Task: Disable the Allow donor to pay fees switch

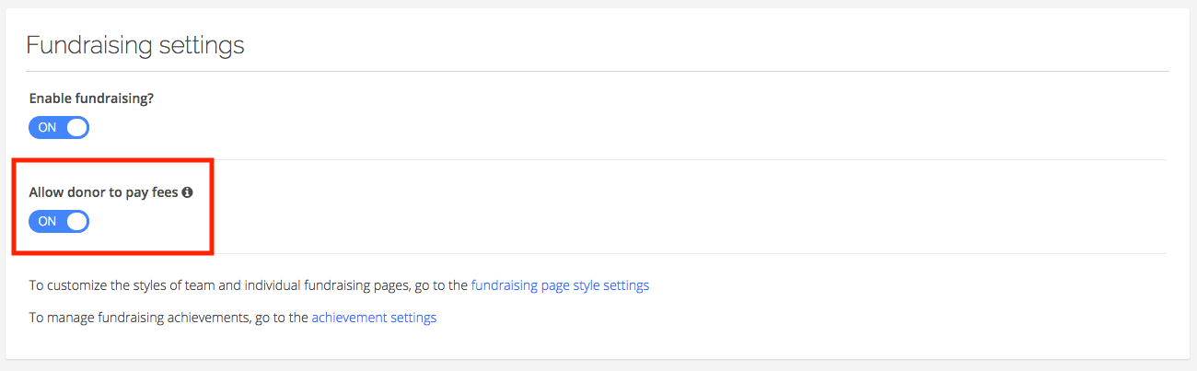Action: tap(59, 221)
